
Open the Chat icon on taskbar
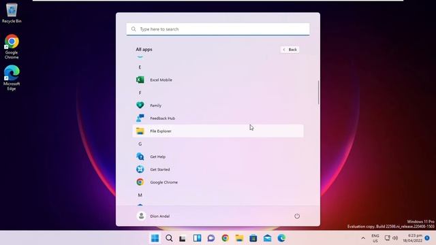point(211,238)
